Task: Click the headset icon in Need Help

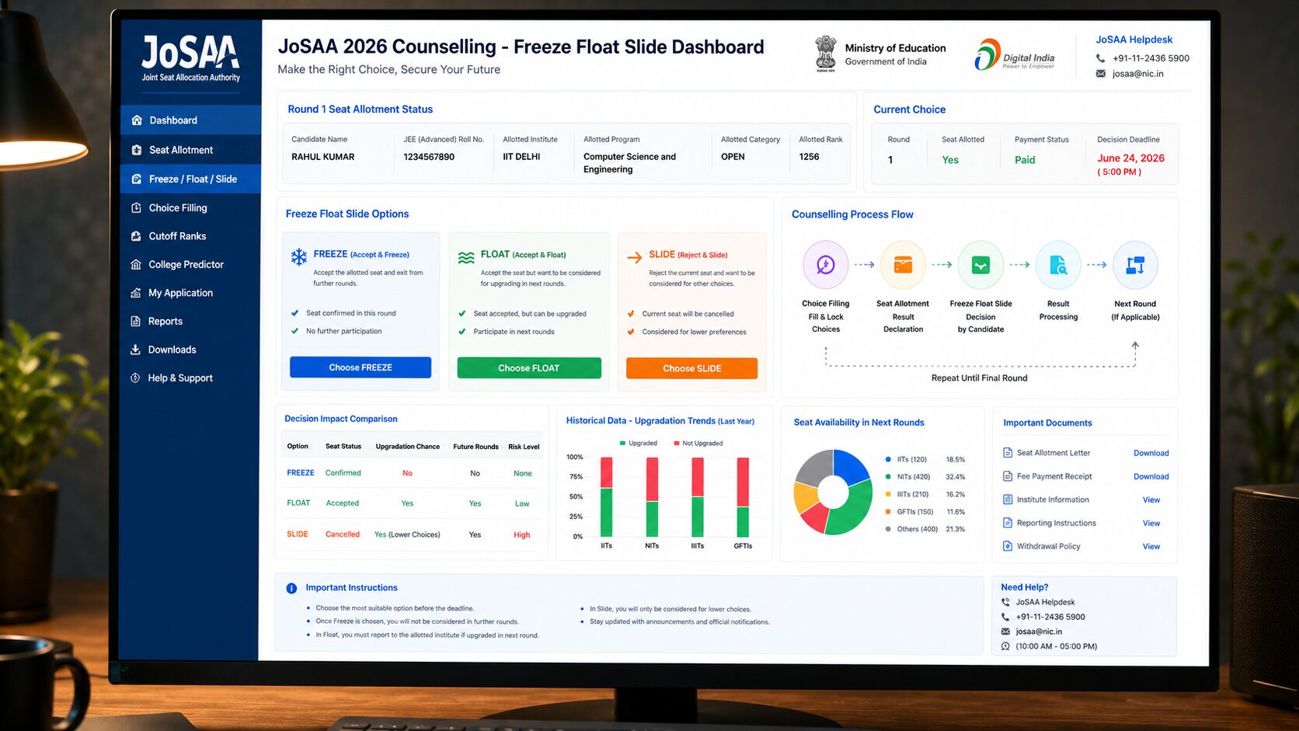Action: click(1005, 602)
